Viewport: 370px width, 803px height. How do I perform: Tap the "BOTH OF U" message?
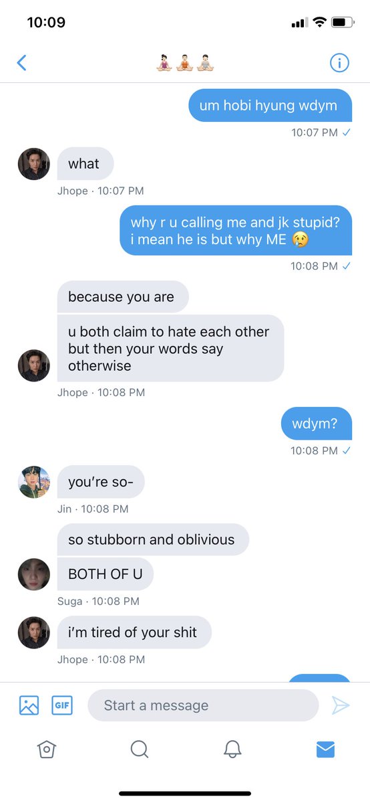tap(105, 573)
